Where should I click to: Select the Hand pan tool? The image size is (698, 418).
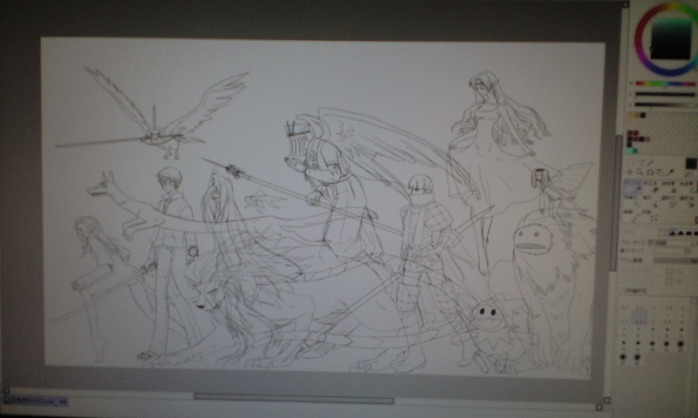660,172
